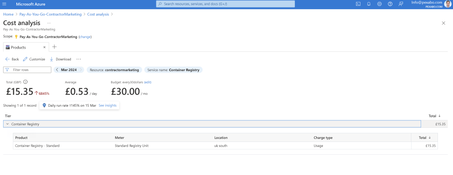Click the £0.53 average per day
Image resolution: width=453 pixels, height=175 pixels.
(x=77, y=91)
